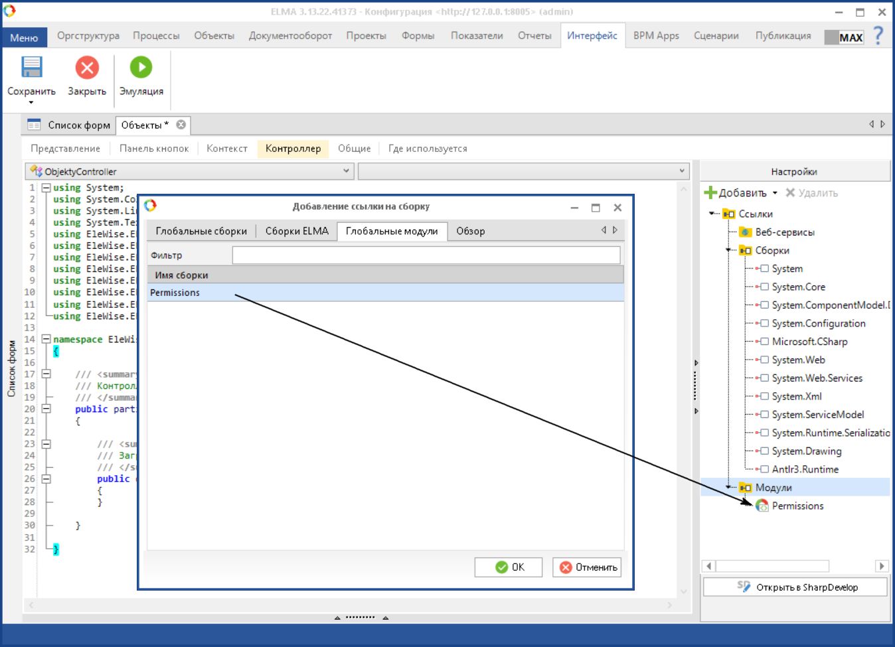Select System.Xml in the tree
The image size is (895, 647).
796,396
